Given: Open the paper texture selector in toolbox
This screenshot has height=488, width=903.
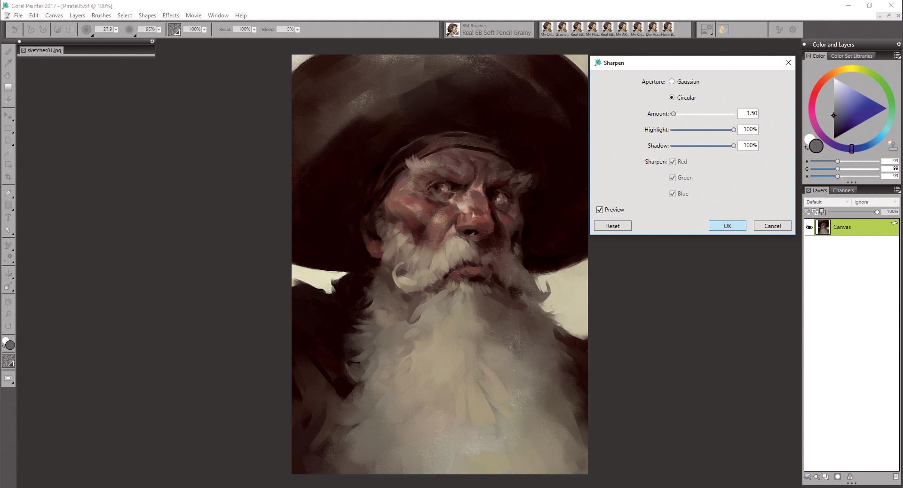Looking at the screenshot, I should pos(8,361).
